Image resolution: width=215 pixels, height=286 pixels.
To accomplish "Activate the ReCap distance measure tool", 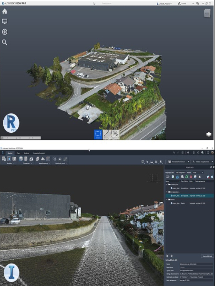I will point(107,135).
